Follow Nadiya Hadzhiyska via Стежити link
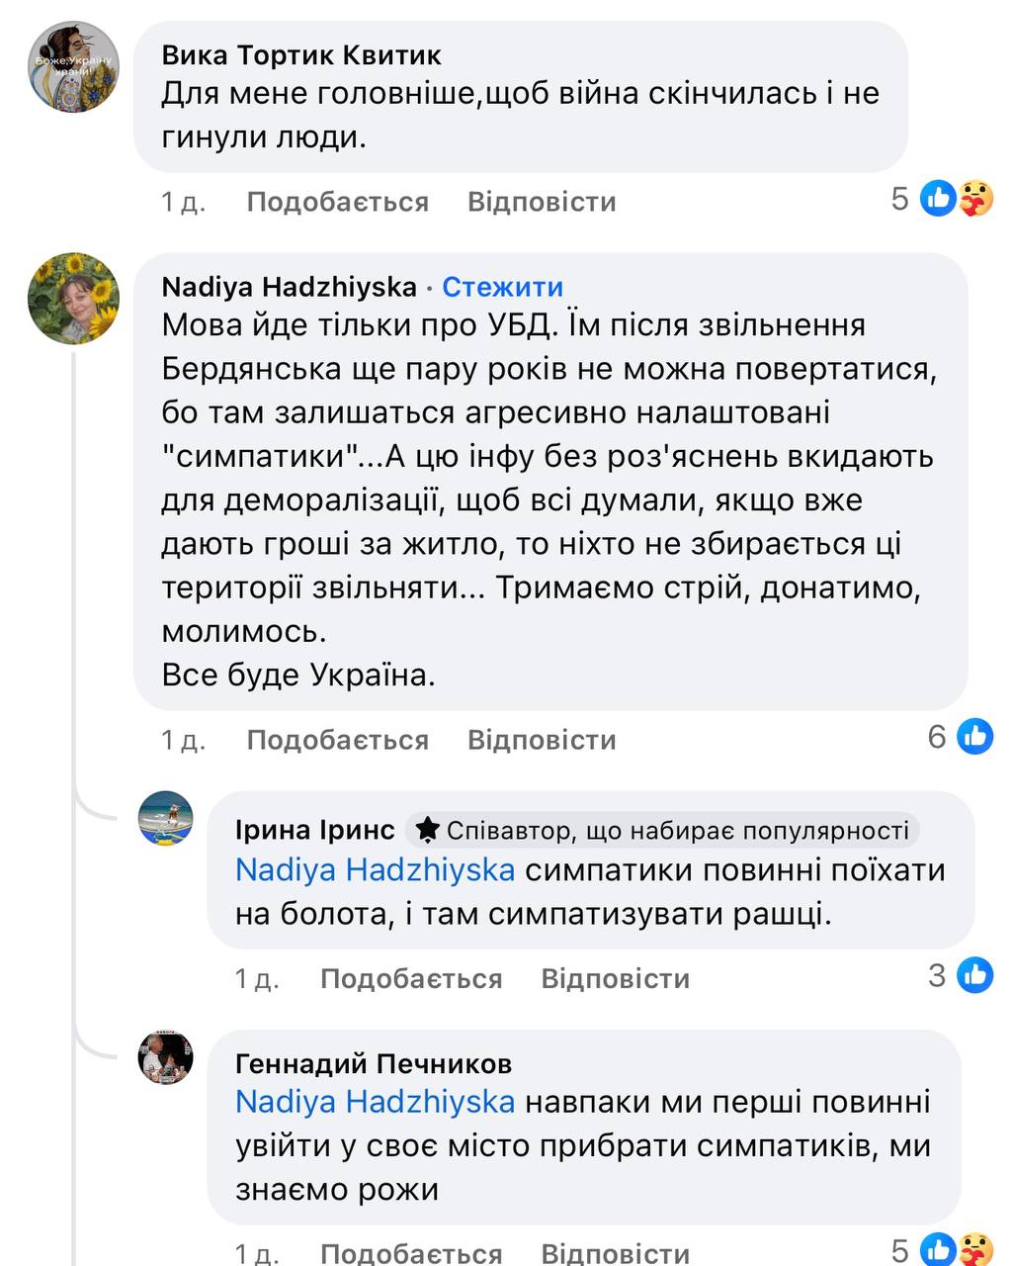 502,287
